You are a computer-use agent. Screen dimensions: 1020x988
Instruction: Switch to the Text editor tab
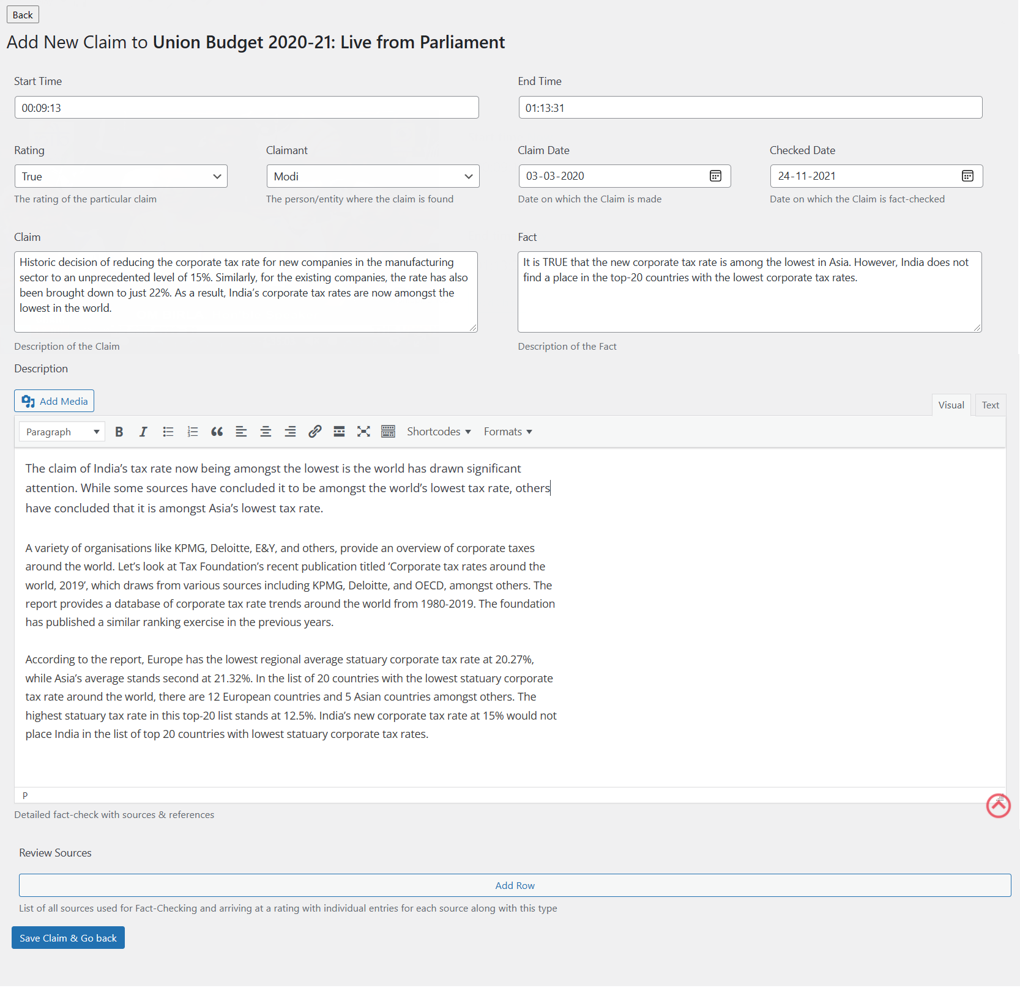(x=990, y=405)
